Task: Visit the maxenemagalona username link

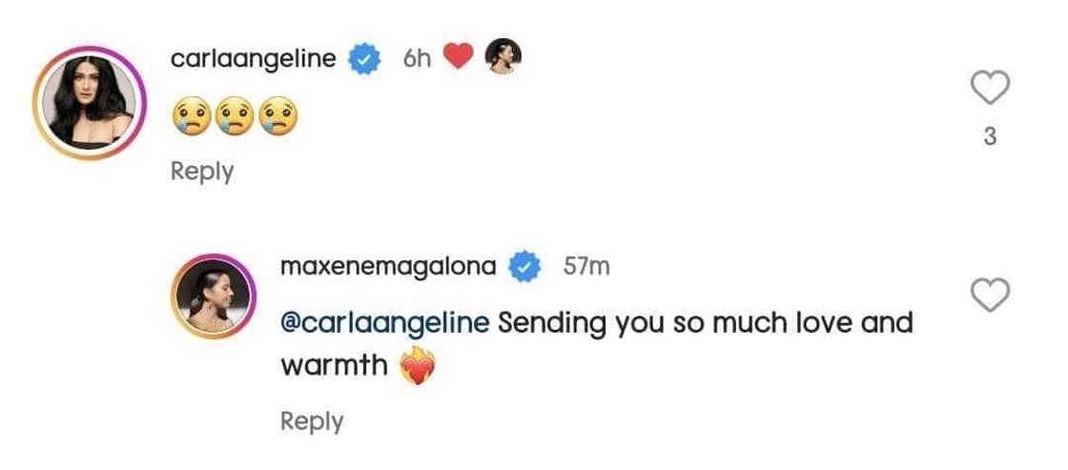Action: coord(388,267)
